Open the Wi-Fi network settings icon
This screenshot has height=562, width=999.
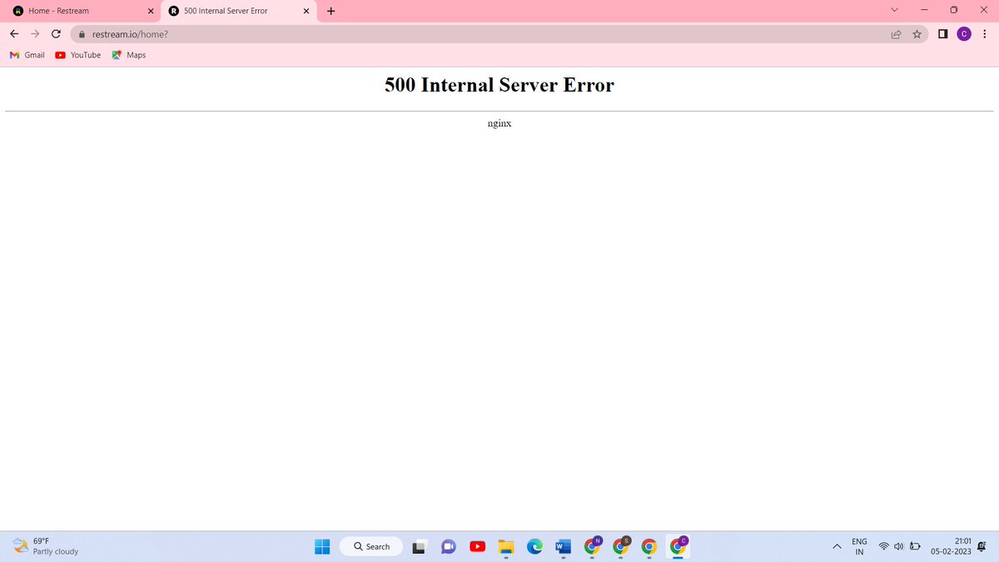884,546
